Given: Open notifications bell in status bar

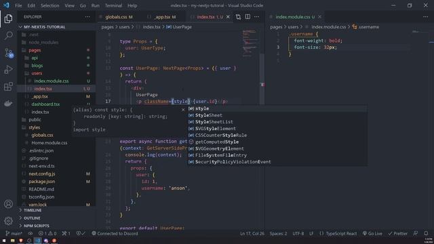Looking at the screenshot, I should coord(426,233).
